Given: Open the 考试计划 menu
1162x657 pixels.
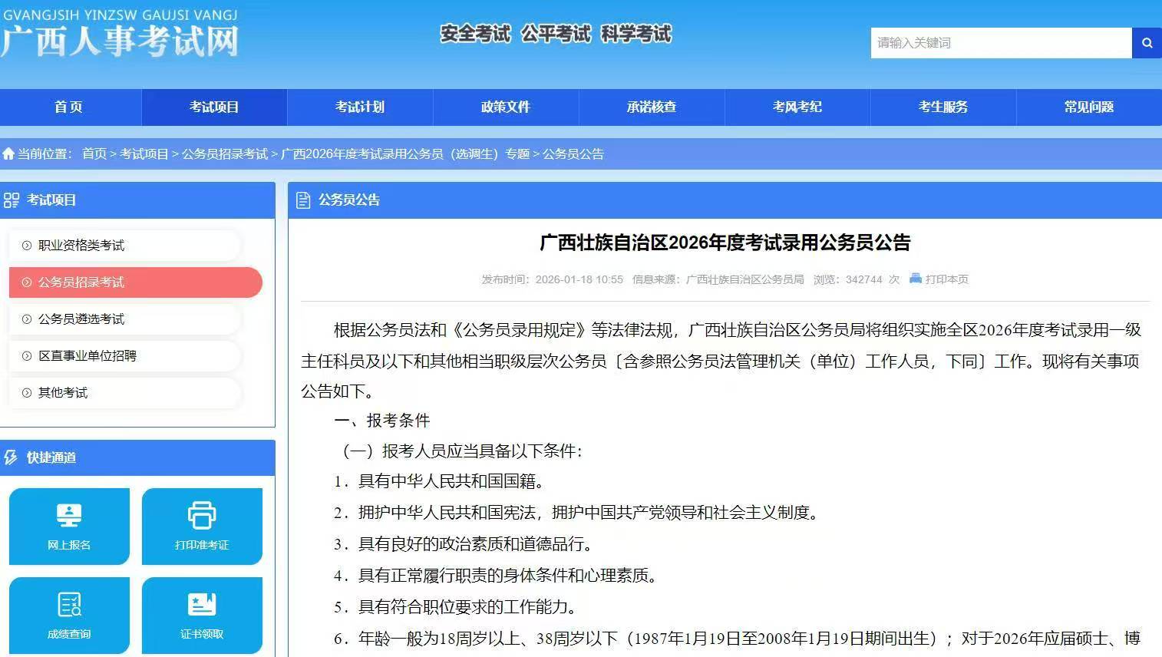Looking at the screenshot, I should tap(359, 107).
